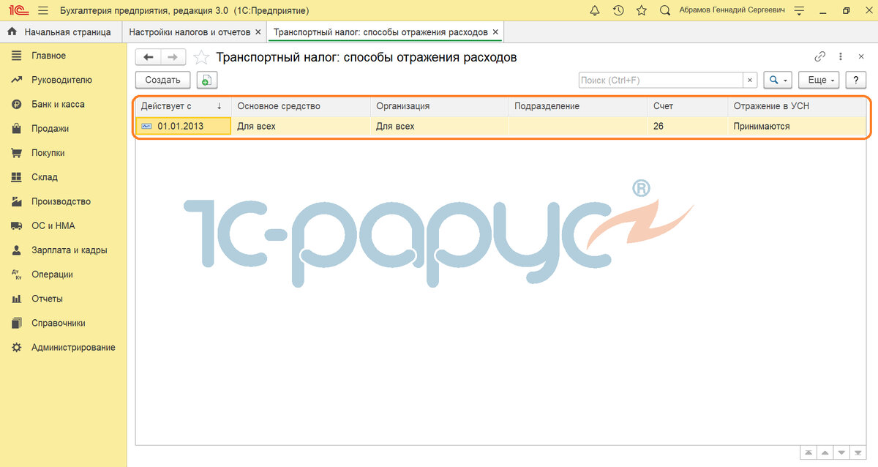This screenshot has width=878, height=467.
Task: Get link to this form
Action: click(820, 57)
